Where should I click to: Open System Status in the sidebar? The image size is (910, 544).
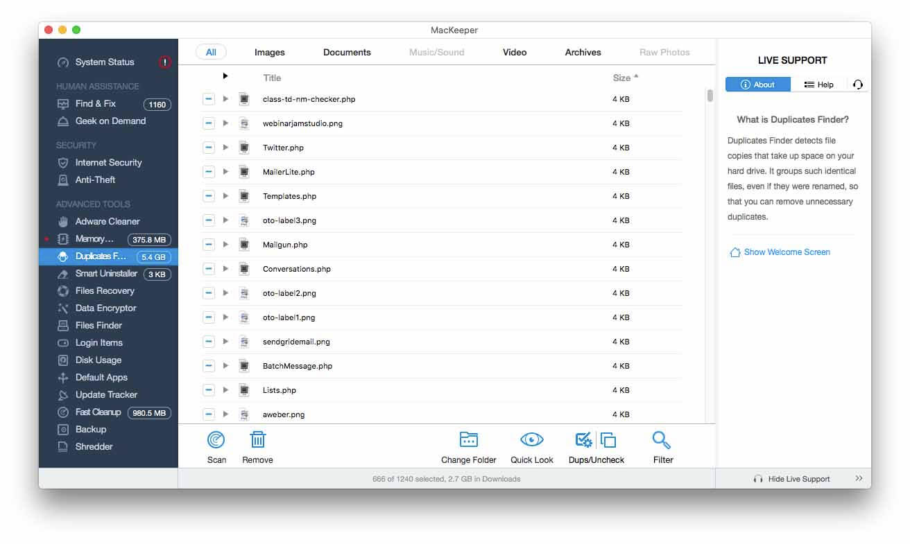click(x=105, y=62)
